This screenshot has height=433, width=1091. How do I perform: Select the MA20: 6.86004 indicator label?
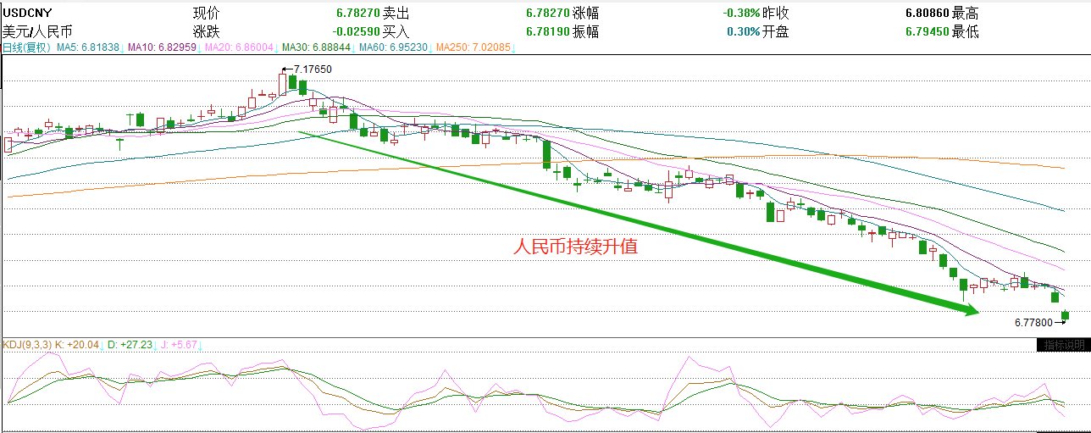tap(238, 48)
